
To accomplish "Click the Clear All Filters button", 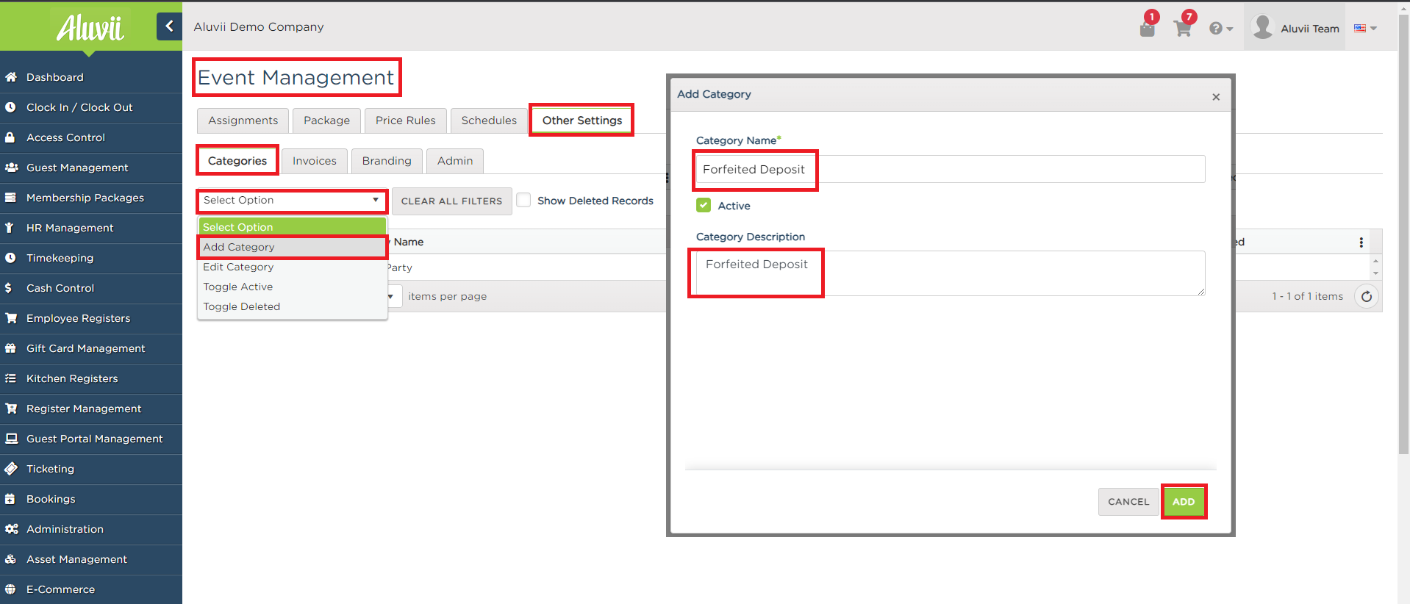I will tap(451, 201).
